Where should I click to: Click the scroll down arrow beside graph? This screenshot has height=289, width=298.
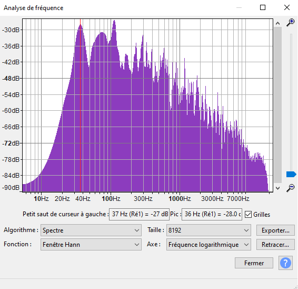pyautogui.click(x=277, y=188)
